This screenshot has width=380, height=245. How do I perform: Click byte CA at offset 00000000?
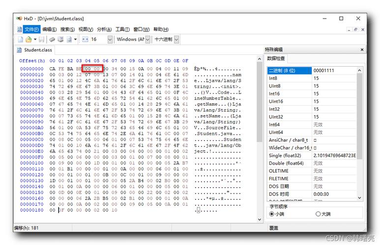(52, 69)
